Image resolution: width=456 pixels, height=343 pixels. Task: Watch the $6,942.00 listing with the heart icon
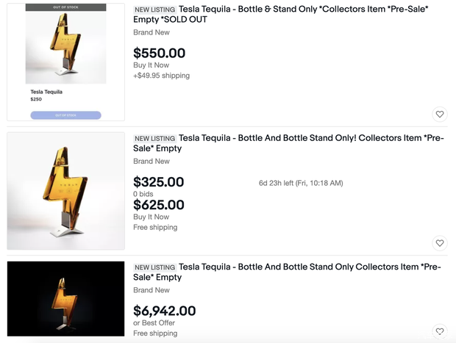click(x=440, y=331)
